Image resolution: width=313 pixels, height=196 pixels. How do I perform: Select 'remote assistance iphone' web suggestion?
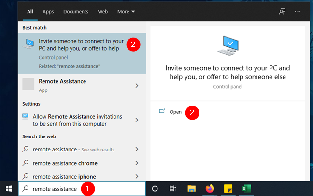pos(82,176)
